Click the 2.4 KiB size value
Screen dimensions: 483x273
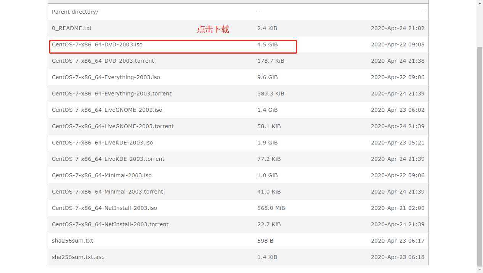[267, 28]
